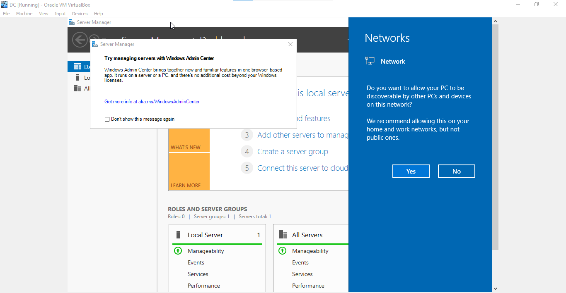The width and height of the screenshot is (566, 293).
Task: Open the WHAT'S NEW tile
Action: (x=189, y=140)
